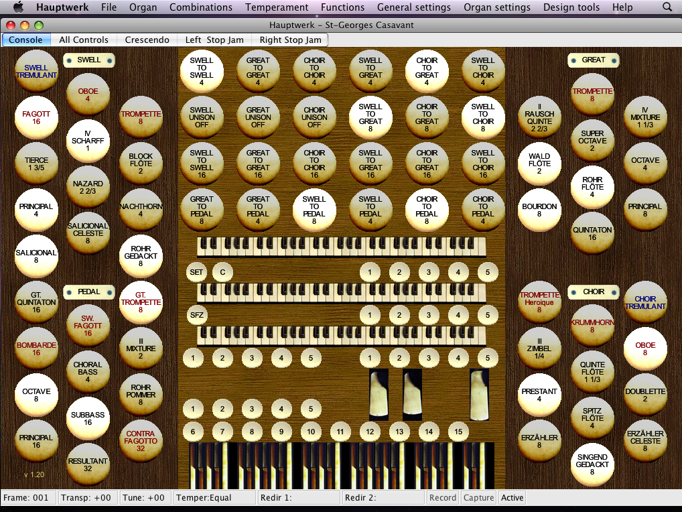Click the Record status button

pyautogui.click(x=443, y=498)
